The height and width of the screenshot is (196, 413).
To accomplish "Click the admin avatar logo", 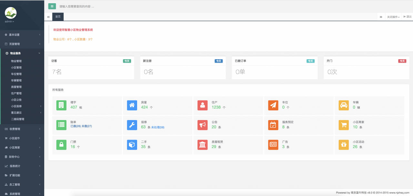I will [11, 13].
